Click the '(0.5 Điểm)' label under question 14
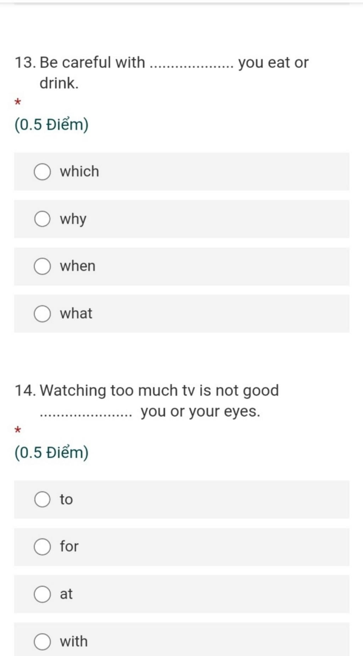Screen dimensions: 363x656 click(51, 453)
